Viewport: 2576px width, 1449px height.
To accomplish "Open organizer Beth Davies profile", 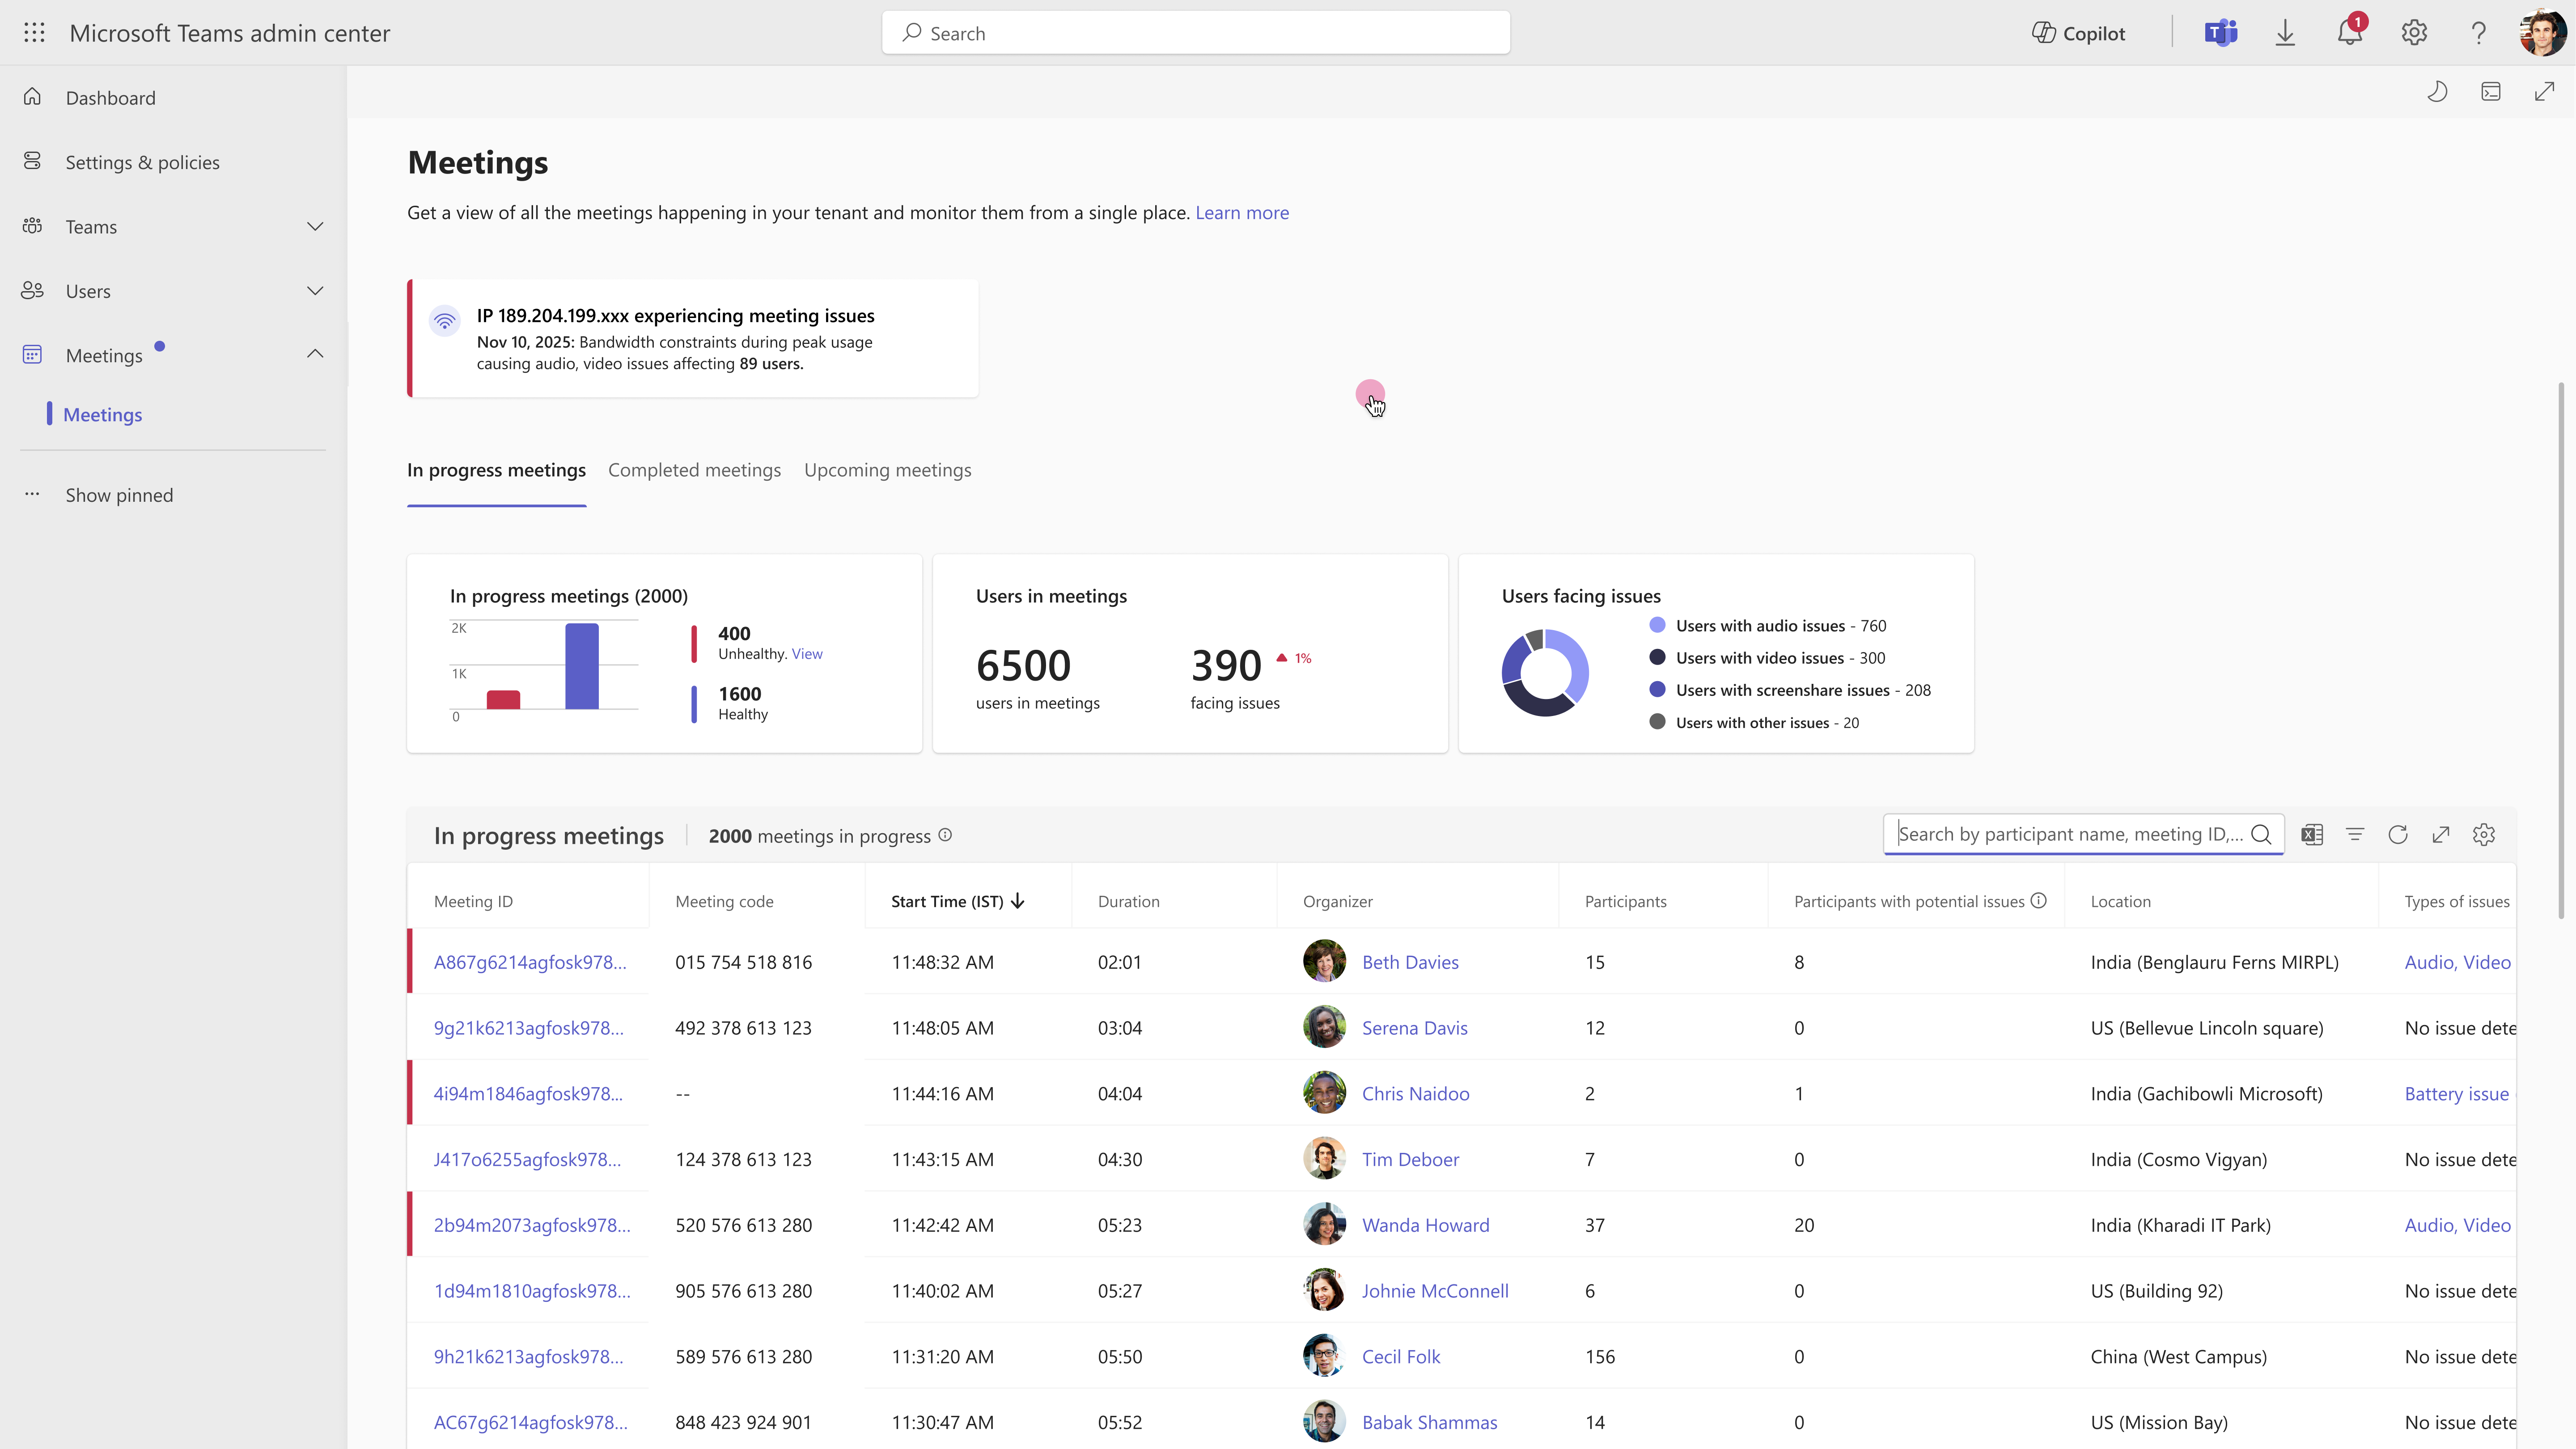I will click(1410, 962).
